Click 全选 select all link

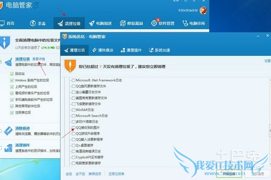tap(69, 174)
